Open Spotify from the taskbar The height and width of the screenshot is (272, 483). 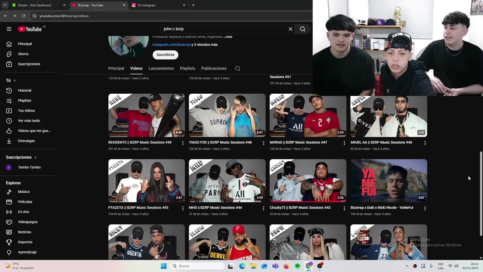point(297,266)
